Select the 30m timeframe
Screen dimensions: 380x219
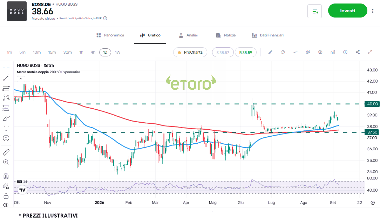point(68,52)
